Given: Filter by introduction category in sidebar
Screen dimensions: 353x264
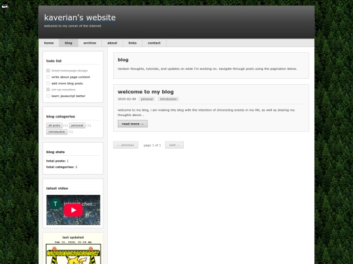Looking at the screenshot, I should pyautogui.click(x=57, y=132).
